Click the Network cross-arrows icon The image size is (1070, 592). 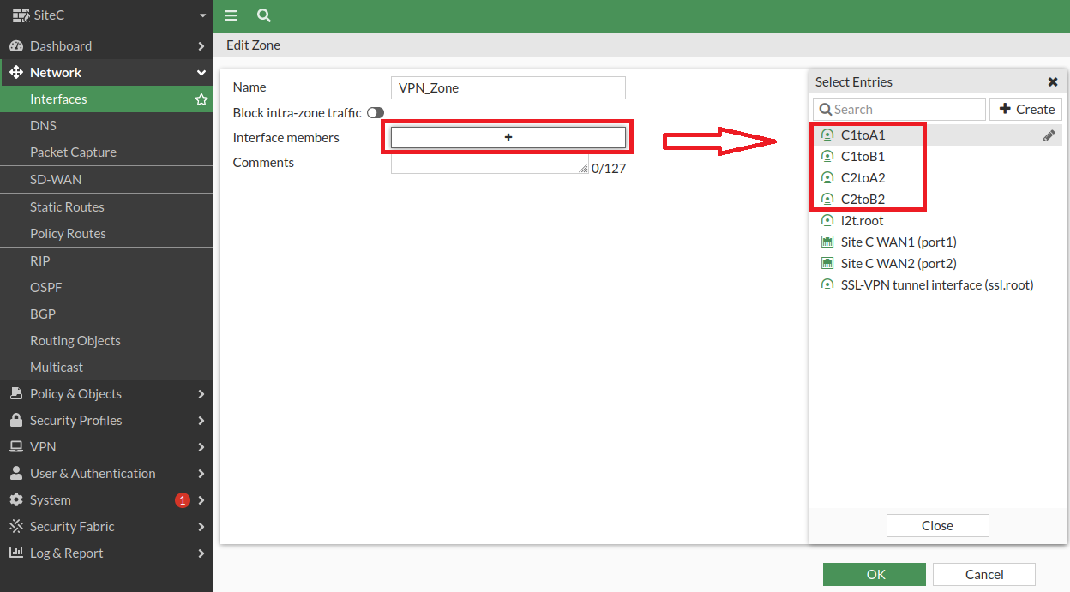tap(16, 72)
